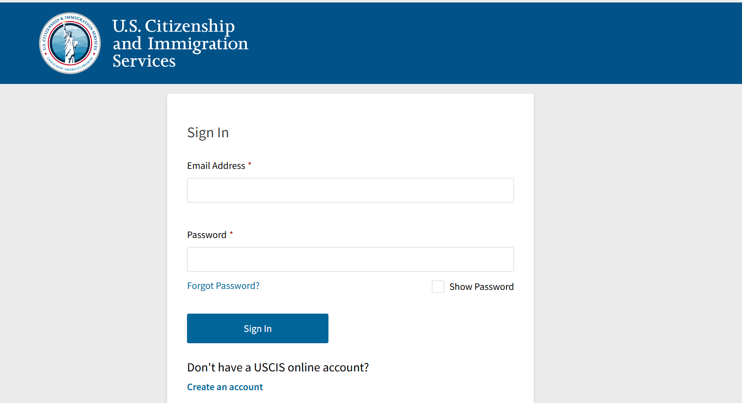Click the "Show Password" label text

click(481, 287)
